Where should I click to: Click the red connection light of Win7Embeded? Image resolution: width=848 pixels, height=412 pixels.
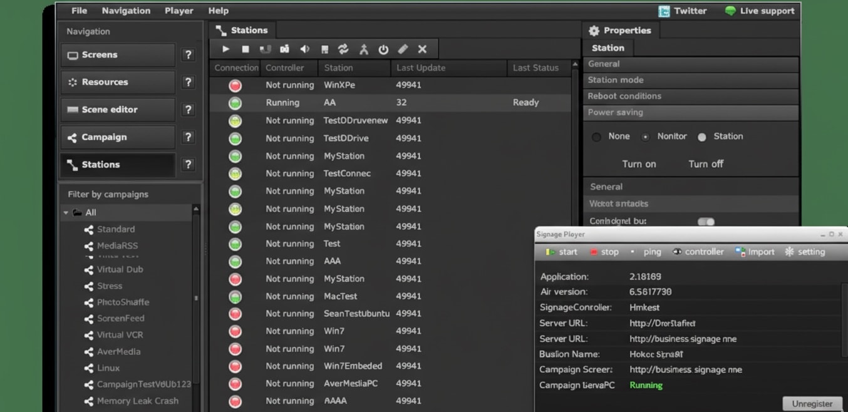(235, 366)
